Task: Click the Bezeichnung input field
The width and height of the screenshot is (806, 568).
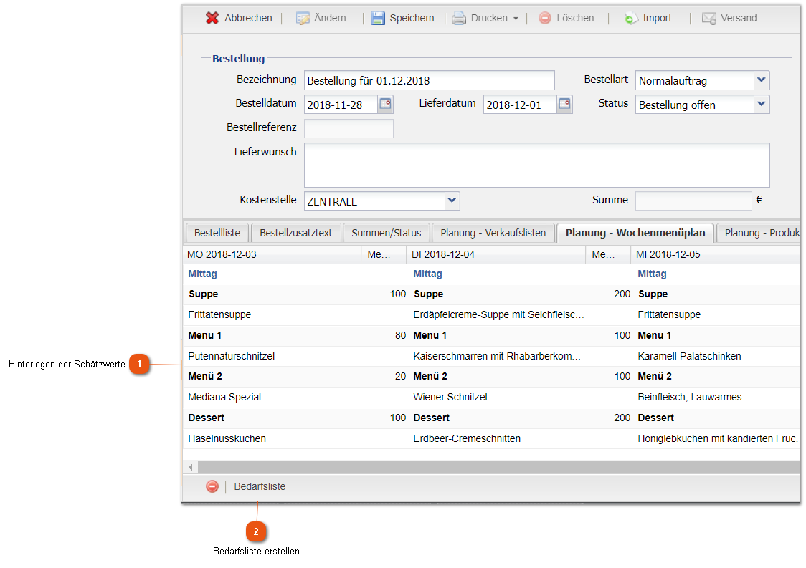Action: click(x=430, y=80)
